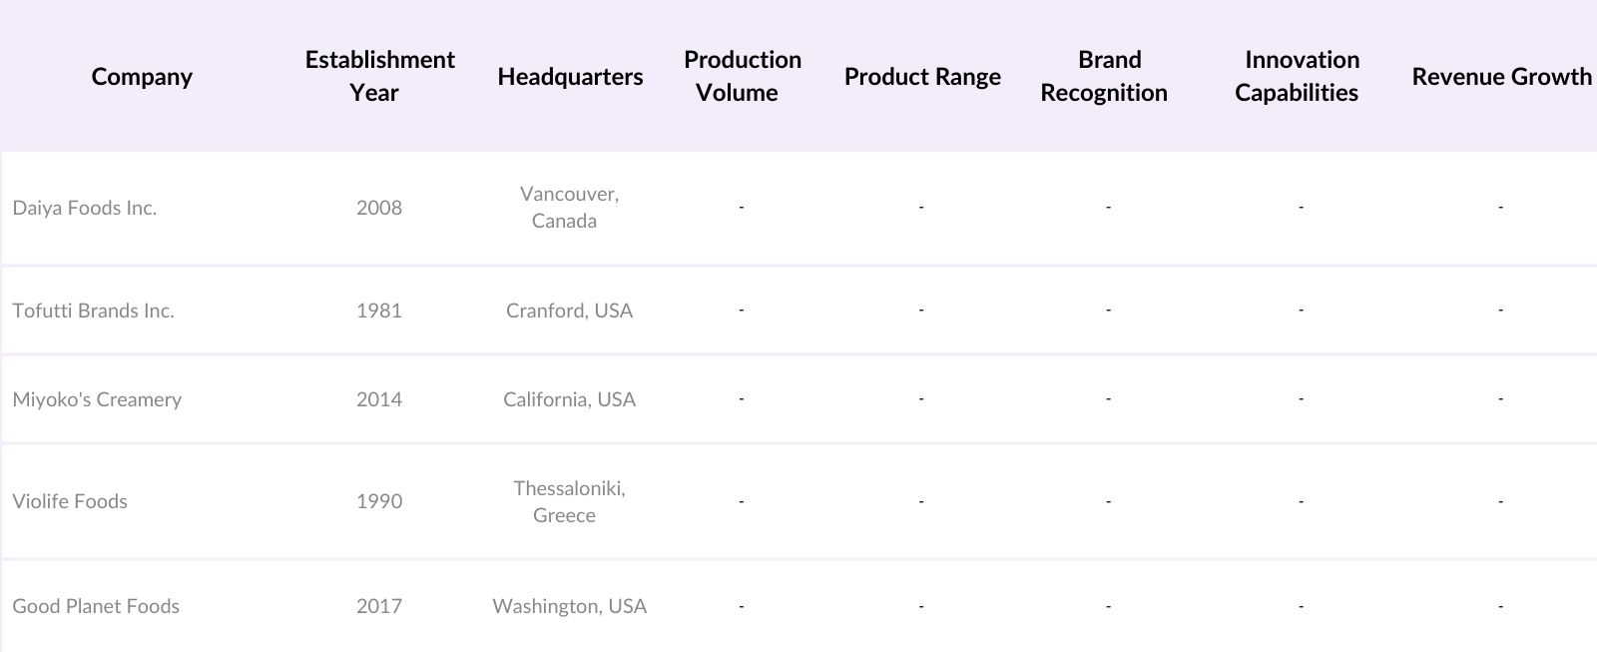Click the Cranford, USA headquarters cell
This screenshot has height=652, width=1597.
(569, 311)
